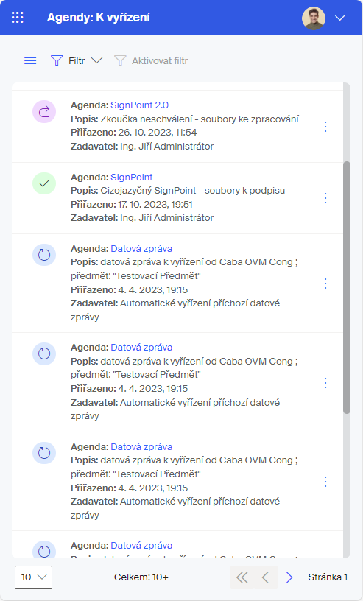Click the green checkmark status icon
The image size is (363, 601).
[44, 183]
